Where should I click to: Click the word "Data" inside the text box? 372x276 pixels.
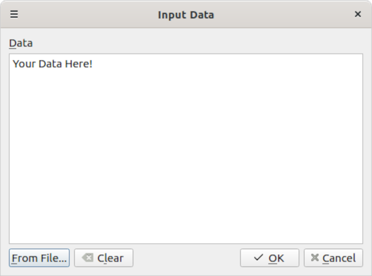(x=51, y=64)
